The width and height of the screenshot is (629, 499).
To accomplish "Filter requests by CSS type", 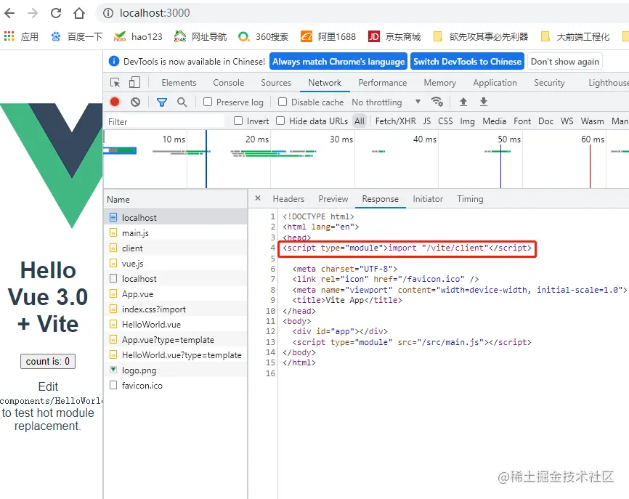I will 445,121.
